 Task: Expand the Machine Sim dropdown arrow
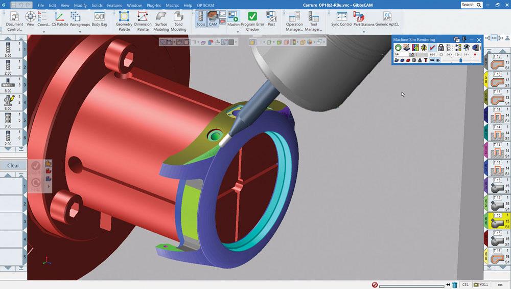pyautogui.click(x=238, y=32)
